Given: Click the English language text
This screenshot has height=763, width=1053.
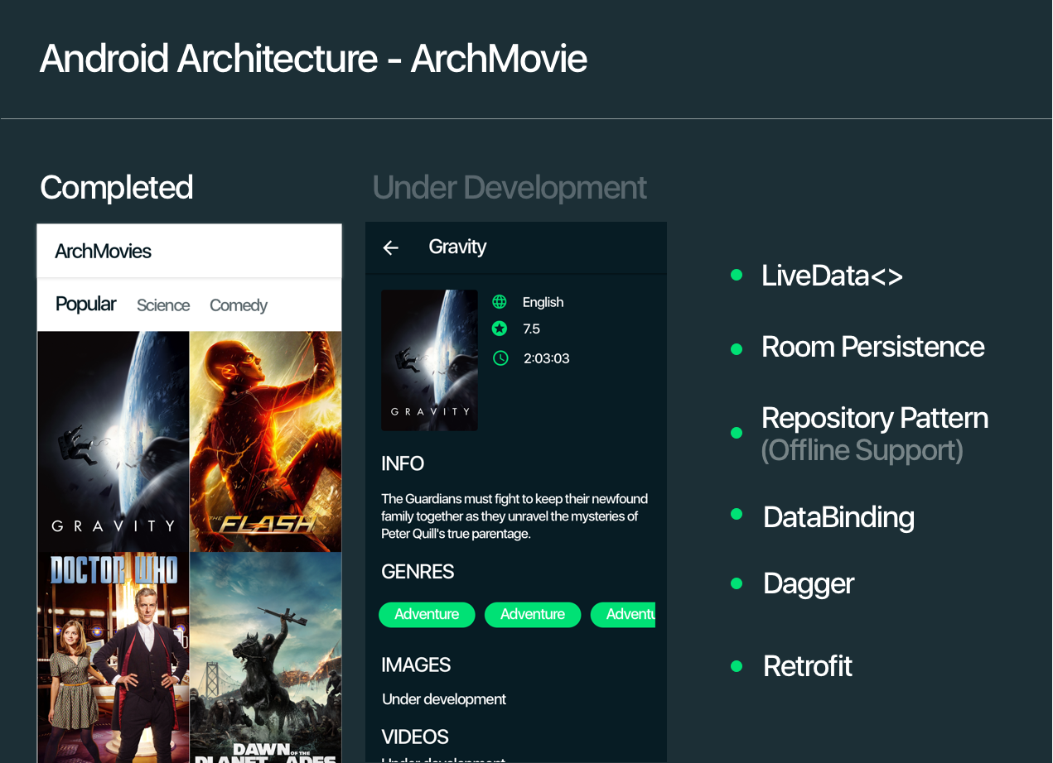Looking at the screenshot, I should [x=543, y=303].
